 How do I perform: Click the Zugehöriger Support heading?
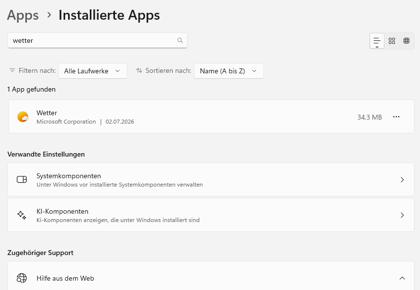coord(40,253)
